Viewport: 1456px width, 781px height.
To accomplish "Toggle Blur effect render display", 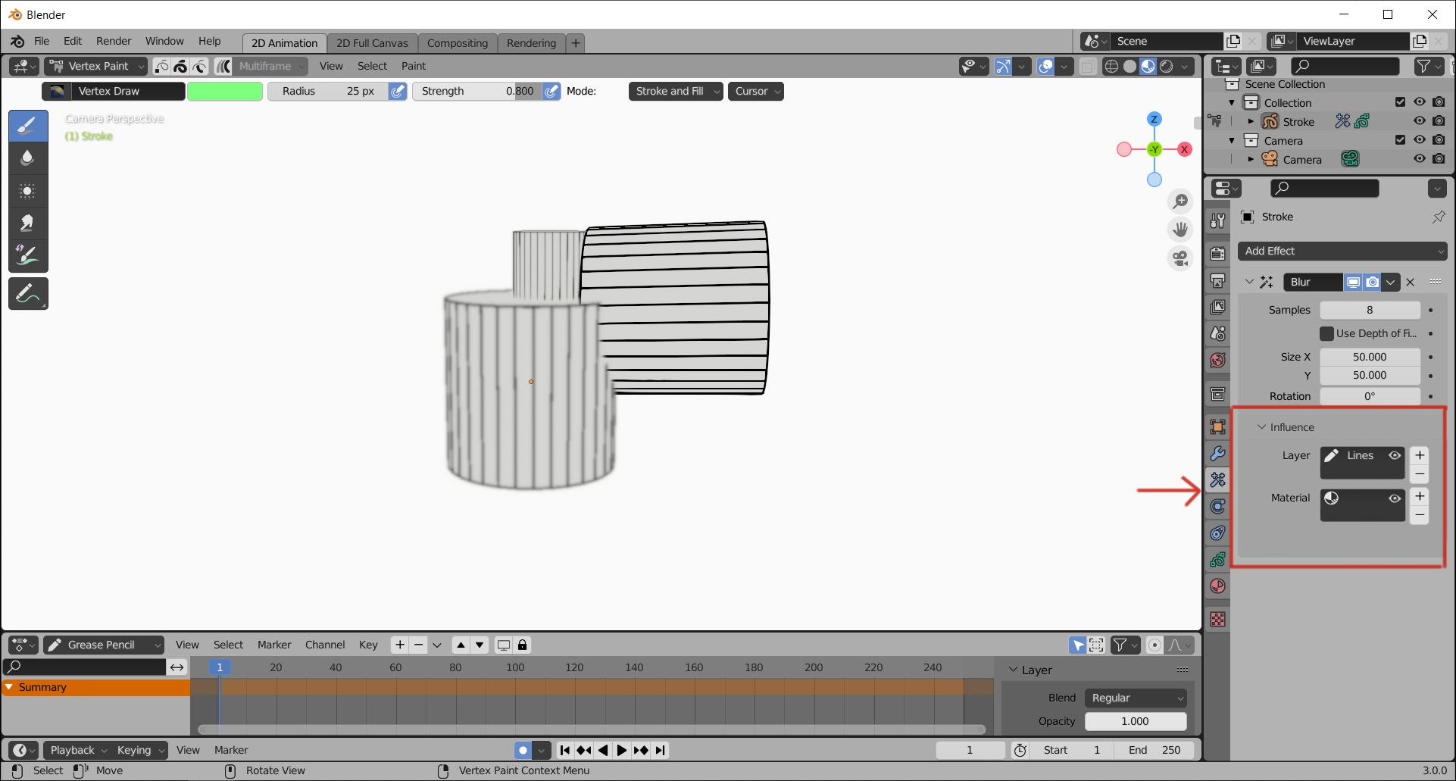I will (1372, 282).
